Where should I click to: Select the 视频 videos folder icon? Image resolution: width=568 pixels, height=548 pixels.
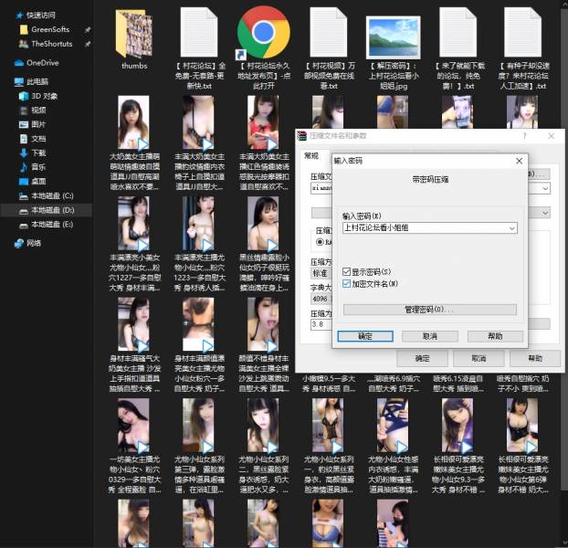coord(24,110)
